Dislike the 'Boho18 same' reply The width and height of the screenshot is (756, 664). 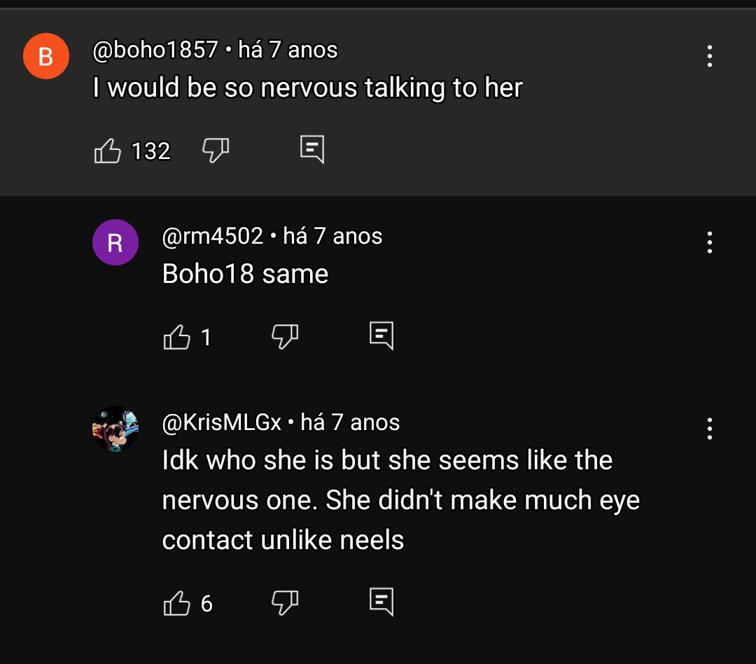pyautogui.click(x=285, y=336)
